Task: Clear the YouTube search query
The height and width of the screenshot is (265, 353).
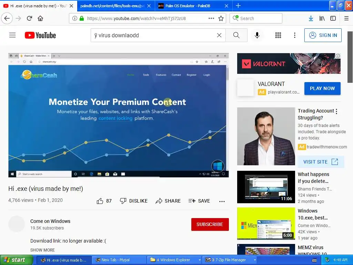Action: tap(219, 35)
